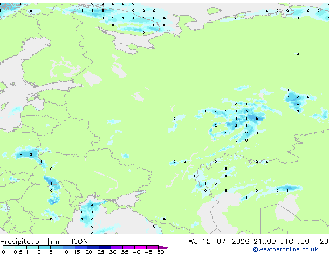Click the '(00+120' forecast offset text
This screenshot has height=254, width=329.
coord(313,242)
